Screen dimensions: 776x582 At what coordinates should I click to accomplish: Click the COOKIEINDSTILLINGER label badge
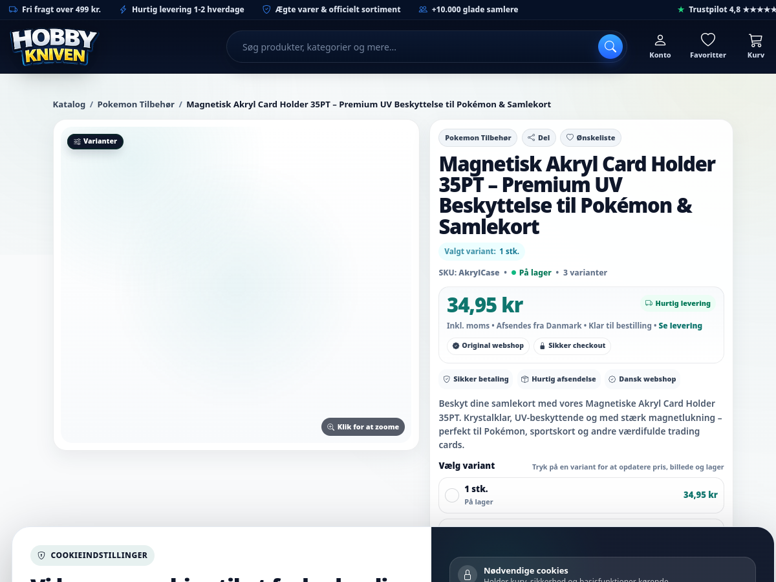point(92,555)
